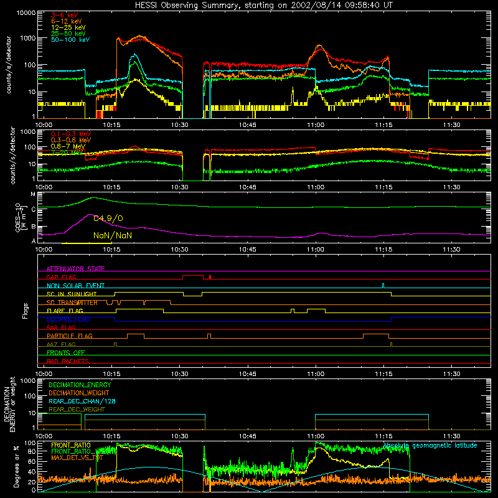Select the BAD_PACKETS flag label
This screenshot has height=498, width=498.
point(68,361)
